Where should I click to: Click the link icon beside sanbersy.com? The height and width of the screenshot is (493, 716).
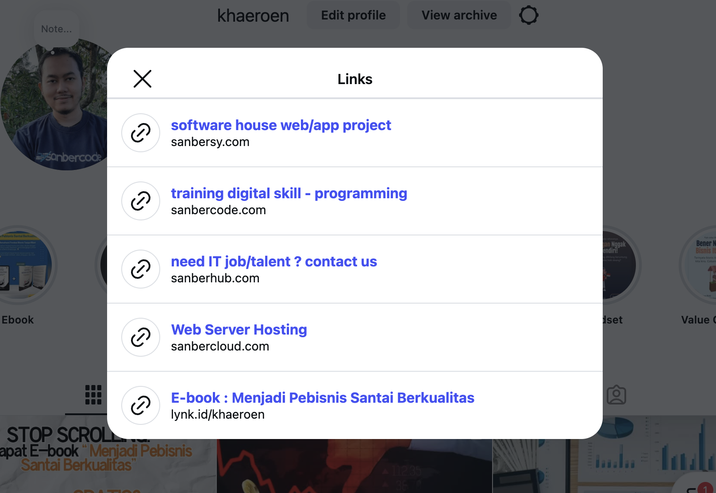coord(141,133)
